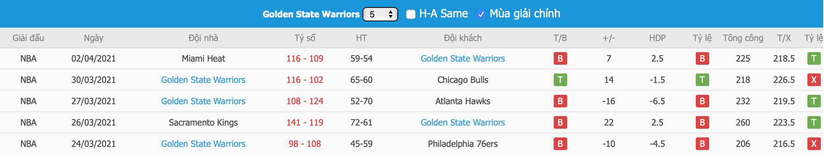
Task: Open Golden State Warriors link in 24/03/2021 row
Action: (x=203, y=144)
